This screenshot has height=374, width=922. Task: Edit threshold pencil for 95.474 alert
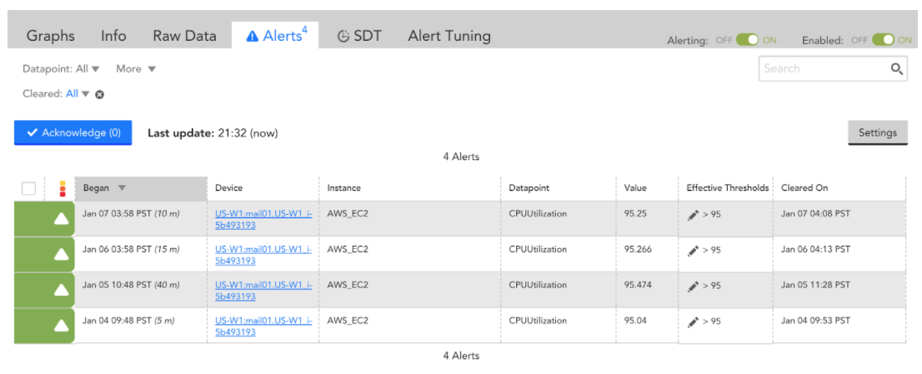693,287
